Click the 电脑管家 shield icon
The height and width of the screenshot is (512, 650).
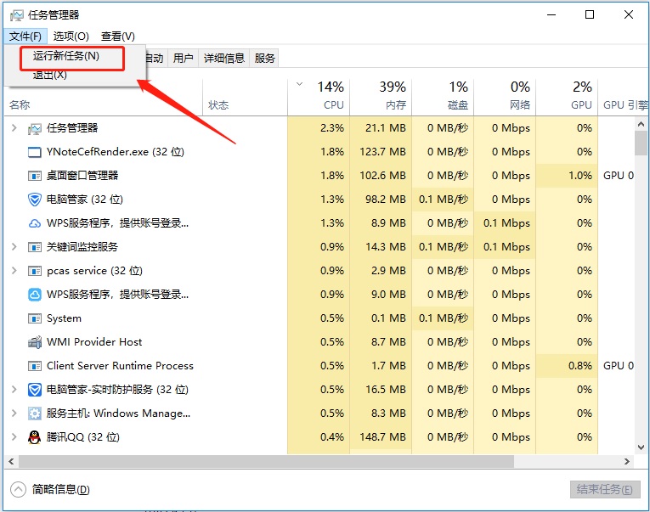tap(35, 200)
